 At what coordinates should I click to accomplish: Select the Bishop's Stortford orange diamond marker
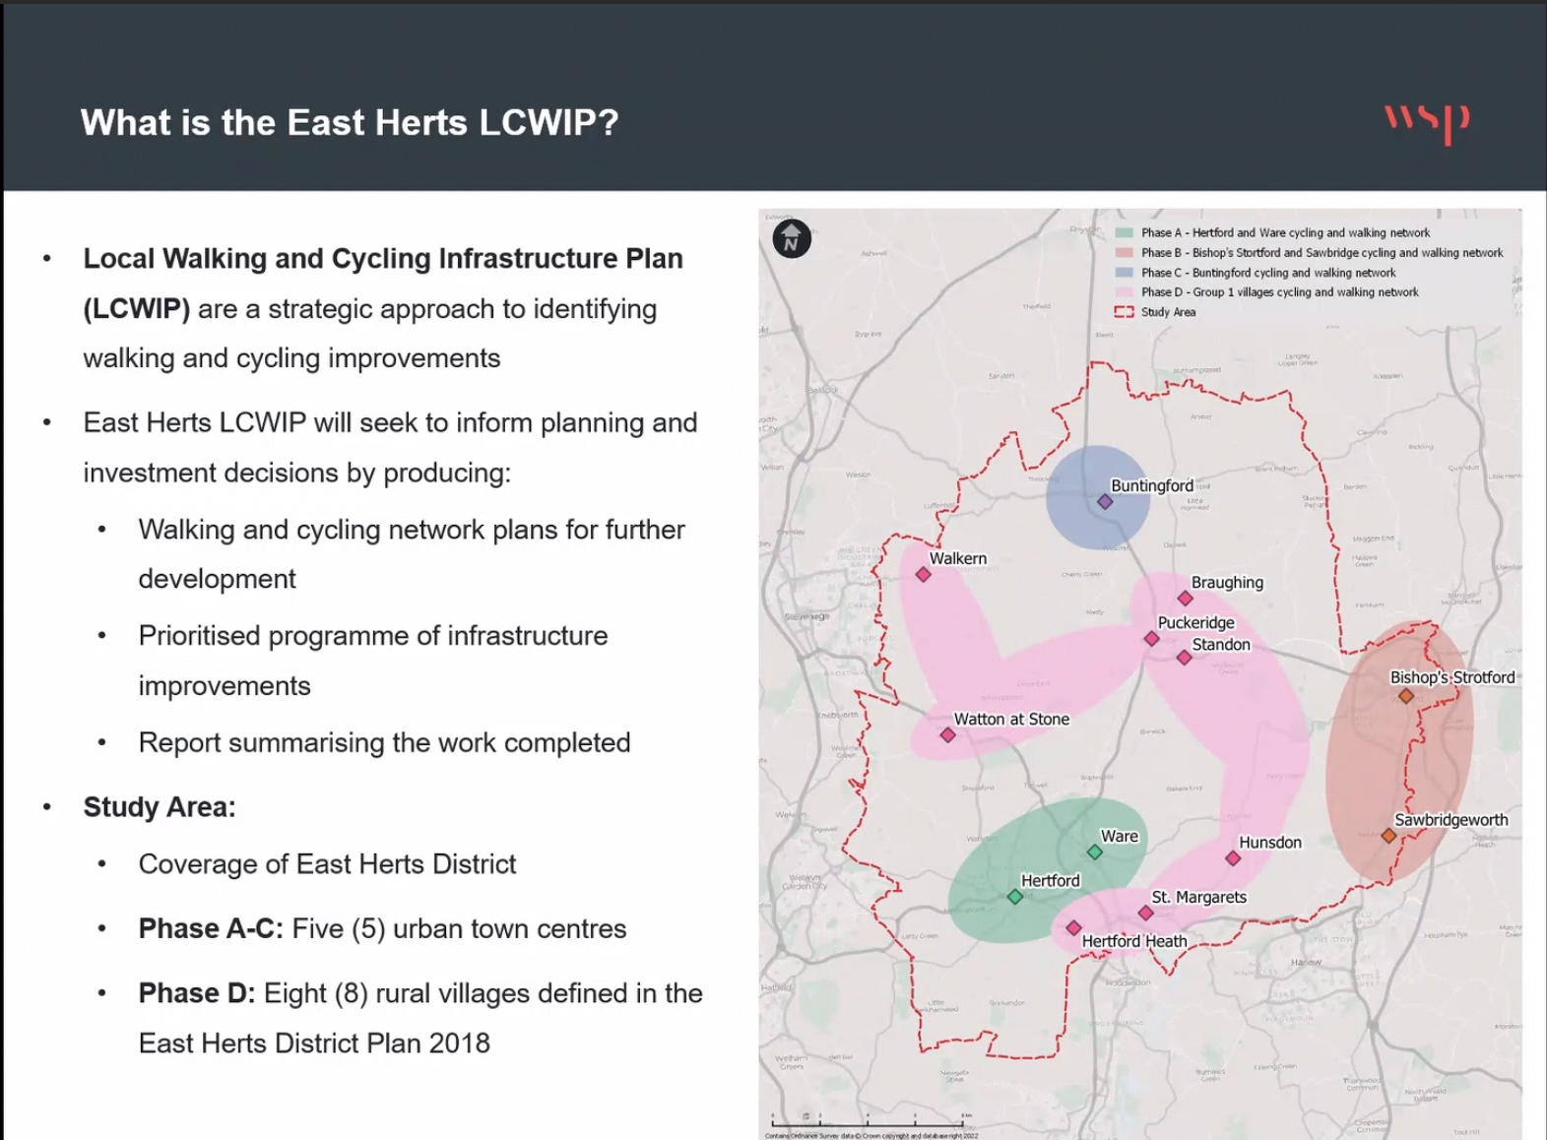1406,696
